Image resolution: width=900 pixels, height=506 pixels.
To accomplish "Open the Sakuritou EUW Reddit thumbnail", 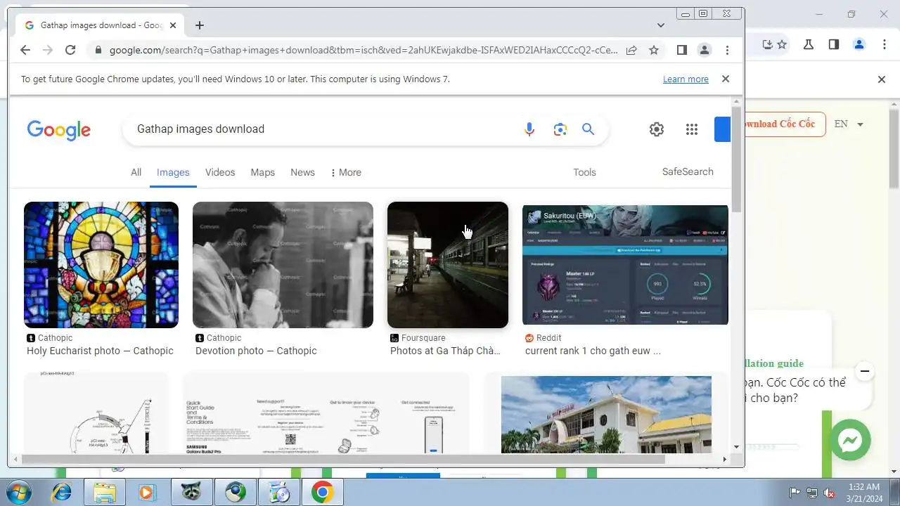I will (625, 265).
